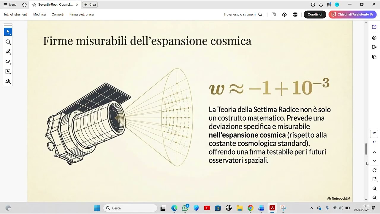Click Trova testo o strumenti search
The width and height of the screenshot is (380, 214).
pos(243,15)
